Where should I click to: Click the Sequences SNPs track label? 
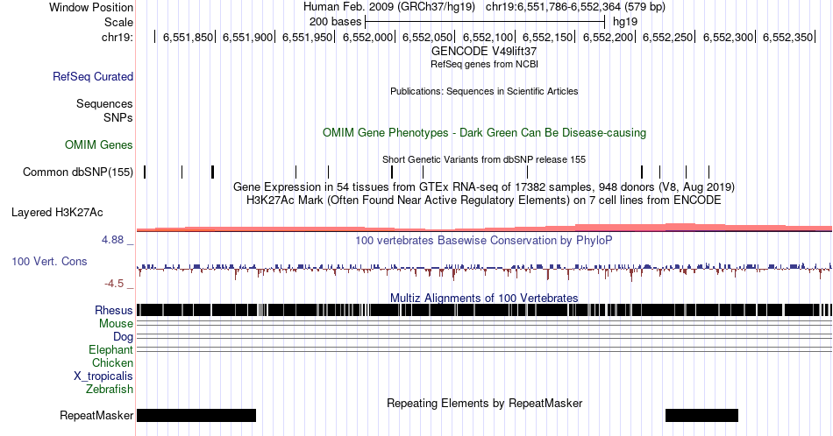pyautogui.click(x=104, y=110)
